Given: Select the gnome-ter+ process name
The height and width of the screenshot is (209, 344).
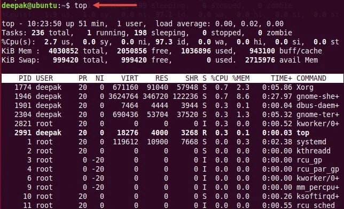Looking at the screenshot, I should click(x=318, y=114).
